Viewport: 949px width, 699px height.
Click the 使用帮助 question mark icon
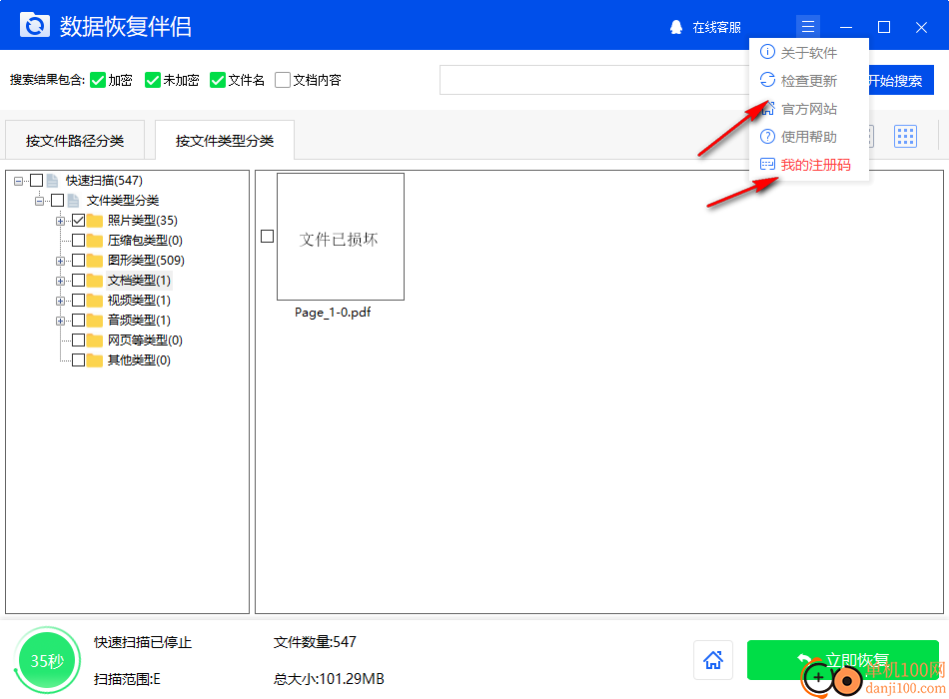[x=767, y=136]
